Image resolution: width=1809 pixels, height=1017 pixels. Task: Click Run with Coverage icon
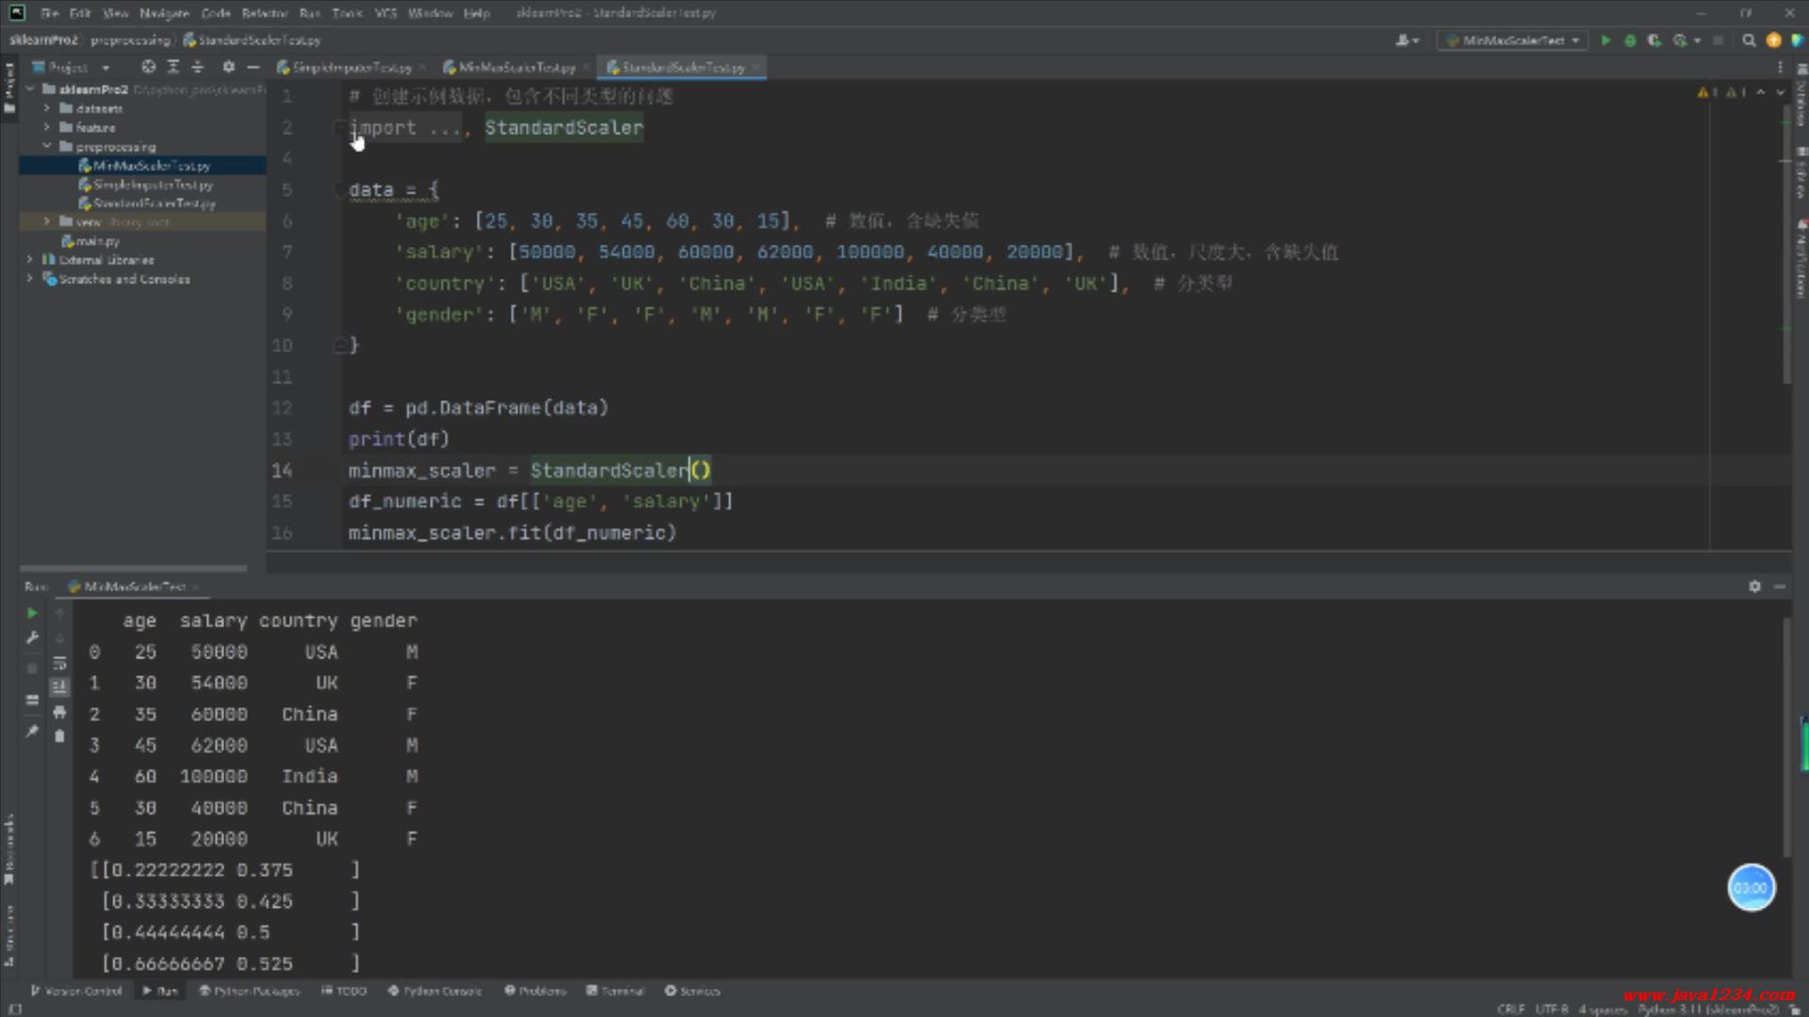pos(1654,40)
